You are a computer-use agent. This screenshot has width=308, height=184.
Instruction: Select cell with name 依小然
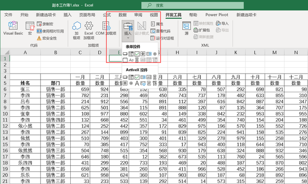[25, 126]
